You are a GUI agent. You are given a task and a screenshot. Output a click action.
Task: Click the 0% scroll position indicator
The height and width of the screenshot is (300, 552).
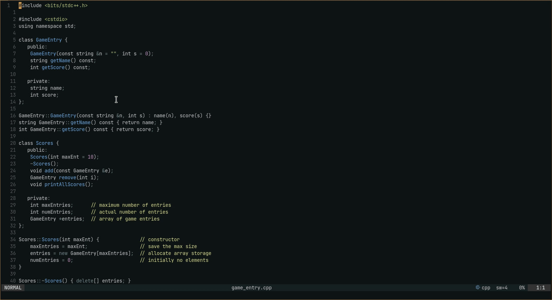[522, 288]
